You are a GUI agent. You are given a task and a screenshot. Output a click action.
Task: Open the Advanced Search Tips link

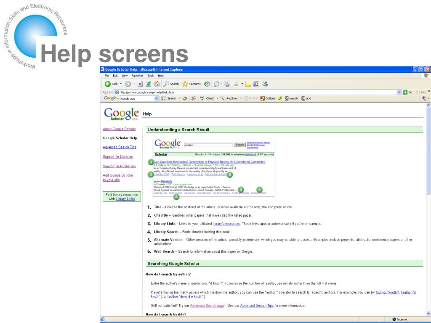click(119, 147)
